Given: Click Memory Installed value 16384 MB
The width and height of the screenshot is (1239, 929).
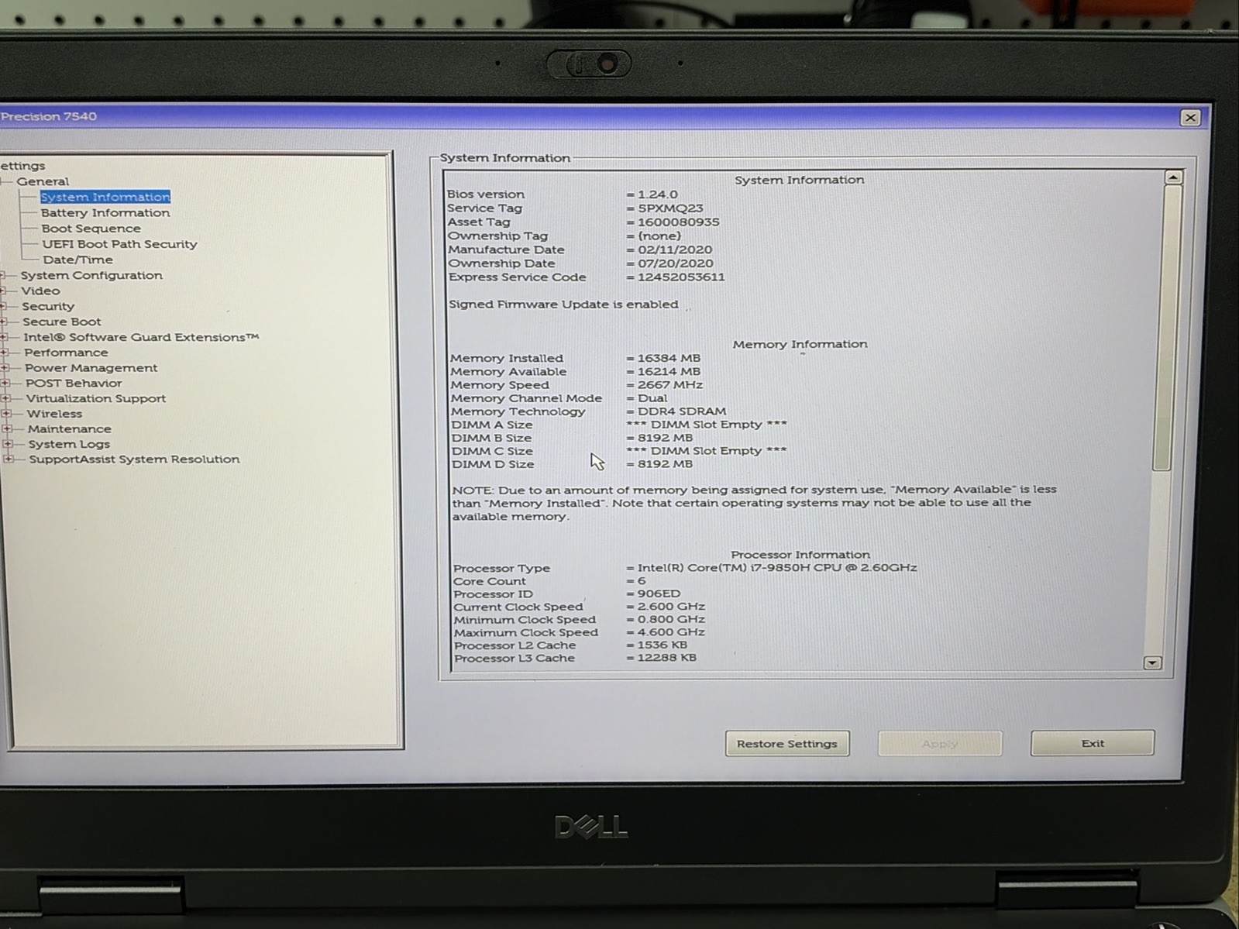Looking at the screenshot, I should pyautogui.click(x=669, y=358).
